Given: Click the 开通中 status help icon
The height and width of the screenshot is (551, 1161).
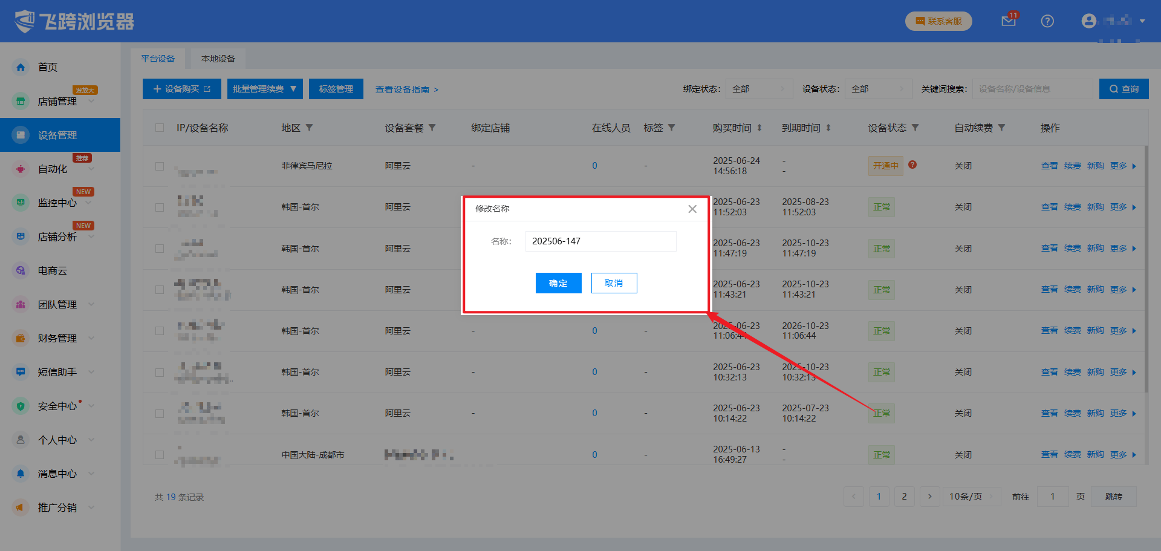Looking at the screenshot, I should pyautogui.click(x=912, y=165).
